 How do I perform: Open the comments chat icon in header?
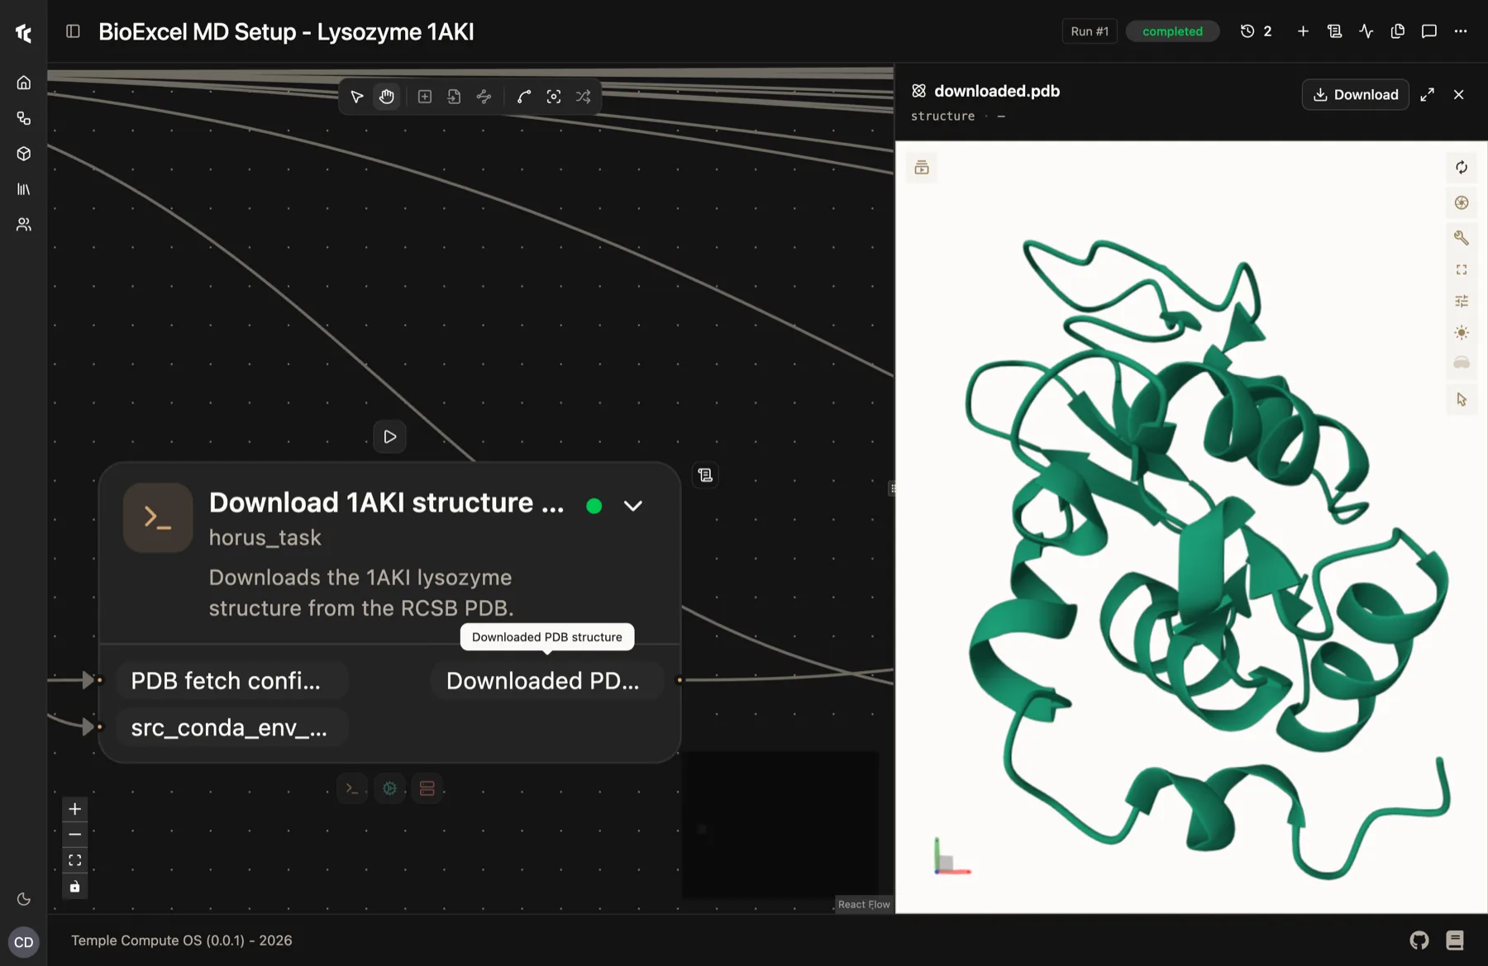tap(1429, 31)
